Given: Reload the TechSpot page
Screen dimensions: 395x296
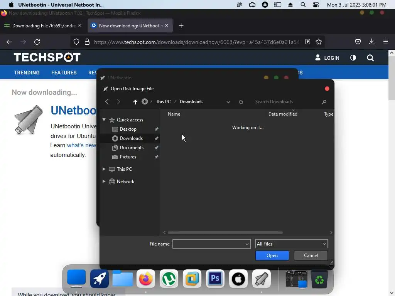Looking at the screenshot, I should click(x=37, y=42).
